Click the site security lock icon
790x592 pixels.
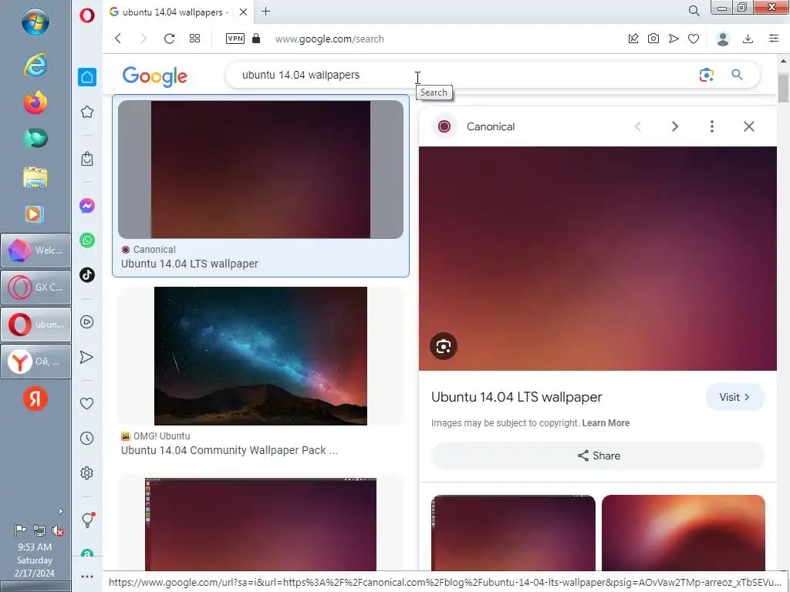point(256,39)
